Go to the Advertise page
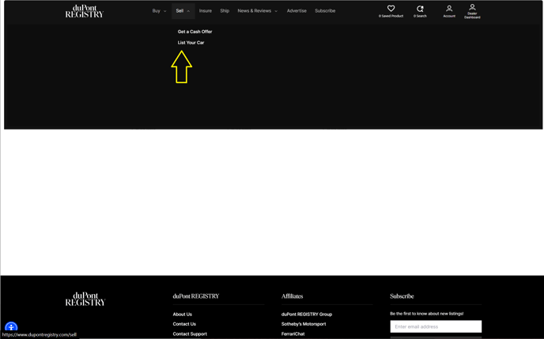 coord(297,11)
